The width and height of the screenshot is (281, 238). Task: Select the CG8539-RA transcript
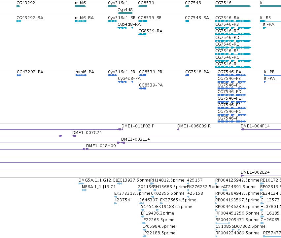pyautogui.click(x=142, y=34)
